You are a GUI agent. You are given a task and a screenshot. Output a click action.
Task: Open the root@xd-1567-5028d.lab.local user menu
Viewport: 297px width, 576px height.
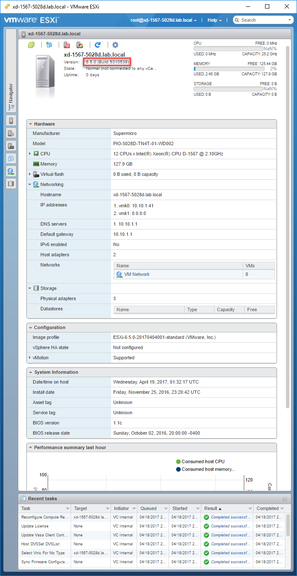(x=163, y=20)
